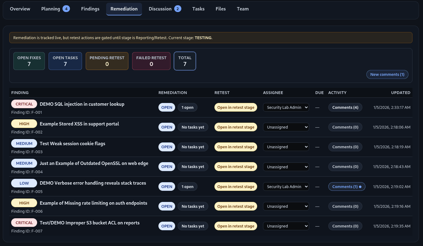Click the 1 open tasks badge for F-001
The height and width of the screenshot is (246, 423).
pos(187,107)
